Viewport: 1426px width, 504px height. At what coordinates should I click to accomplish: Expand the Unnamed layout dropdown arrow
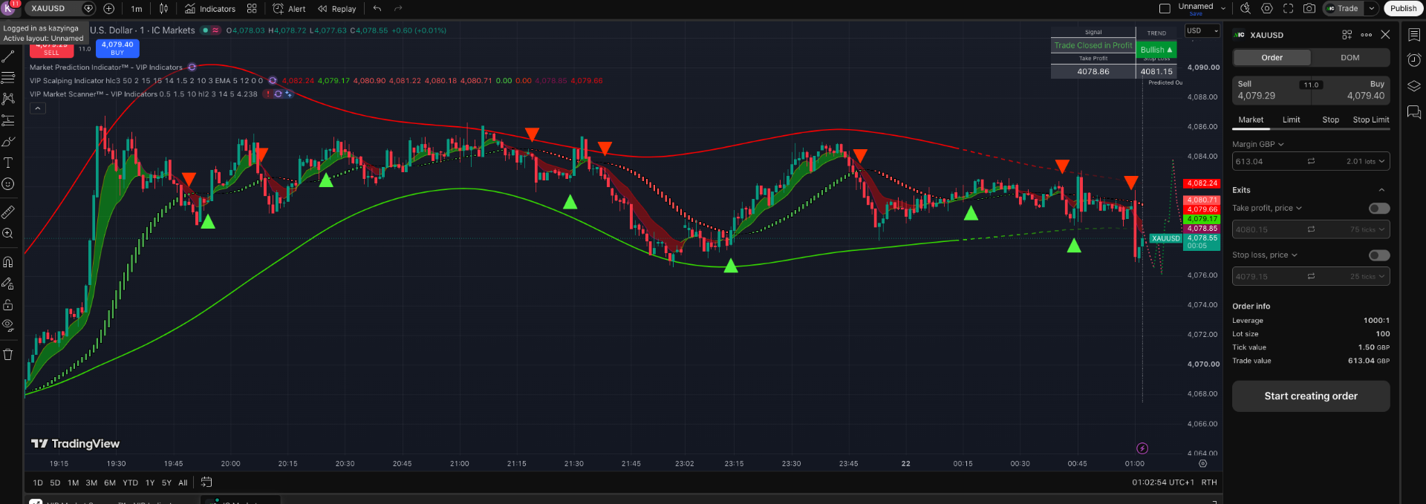click(1223, 9)
